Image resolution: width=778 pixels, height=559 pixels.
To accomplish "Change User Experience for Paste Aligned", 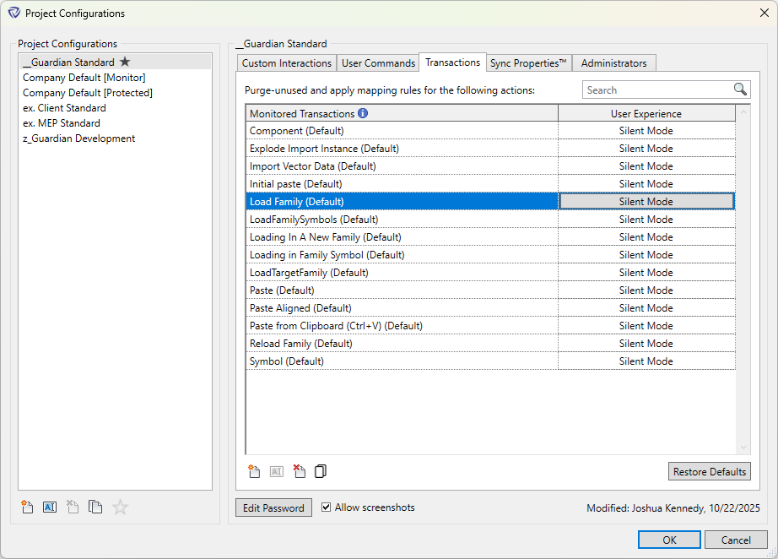I will (646, 307).
